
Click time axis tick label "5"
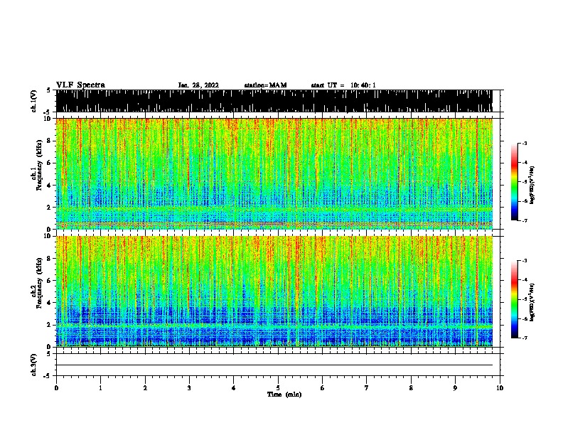(278, 388)
